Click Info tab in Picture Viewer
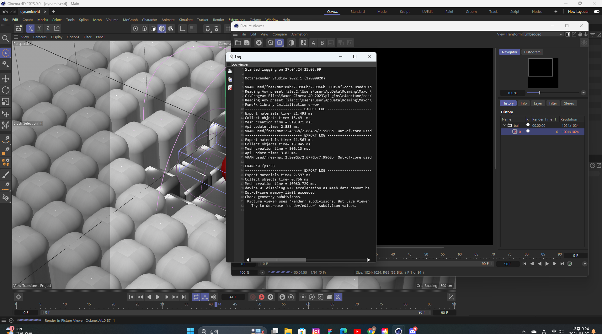 coord(524,103)
